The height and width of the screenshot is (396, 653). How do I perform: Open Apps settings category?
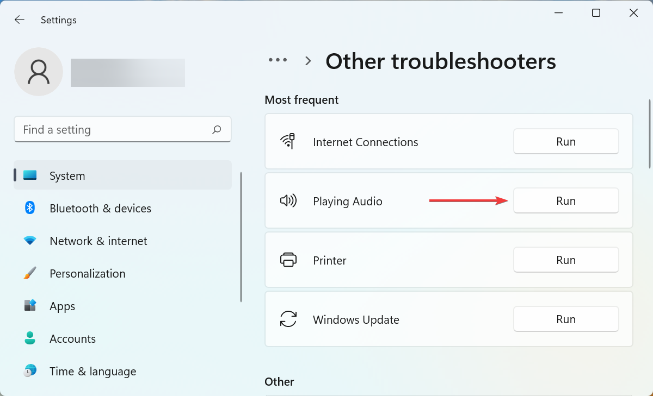(x=122, y=306)
